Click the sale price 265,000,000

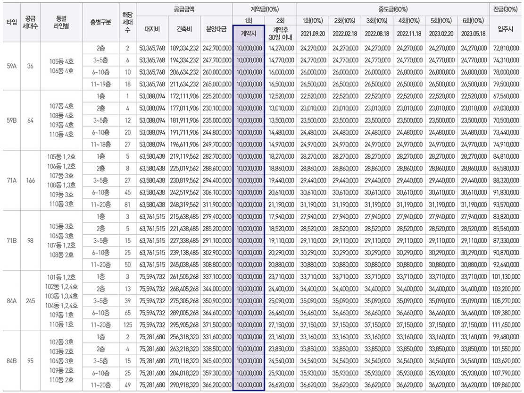tap(217, 85)
